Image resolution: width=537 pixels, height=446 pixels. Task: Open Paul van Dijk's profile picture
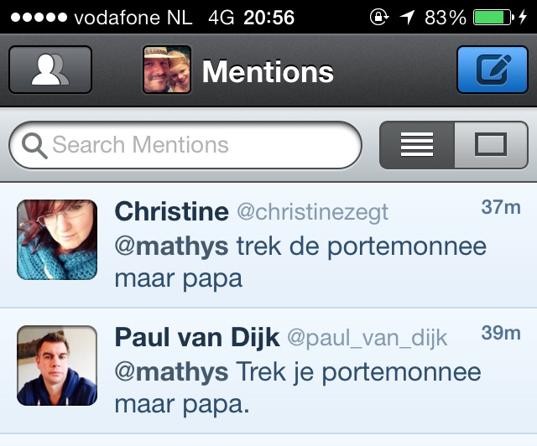point(57,366)
